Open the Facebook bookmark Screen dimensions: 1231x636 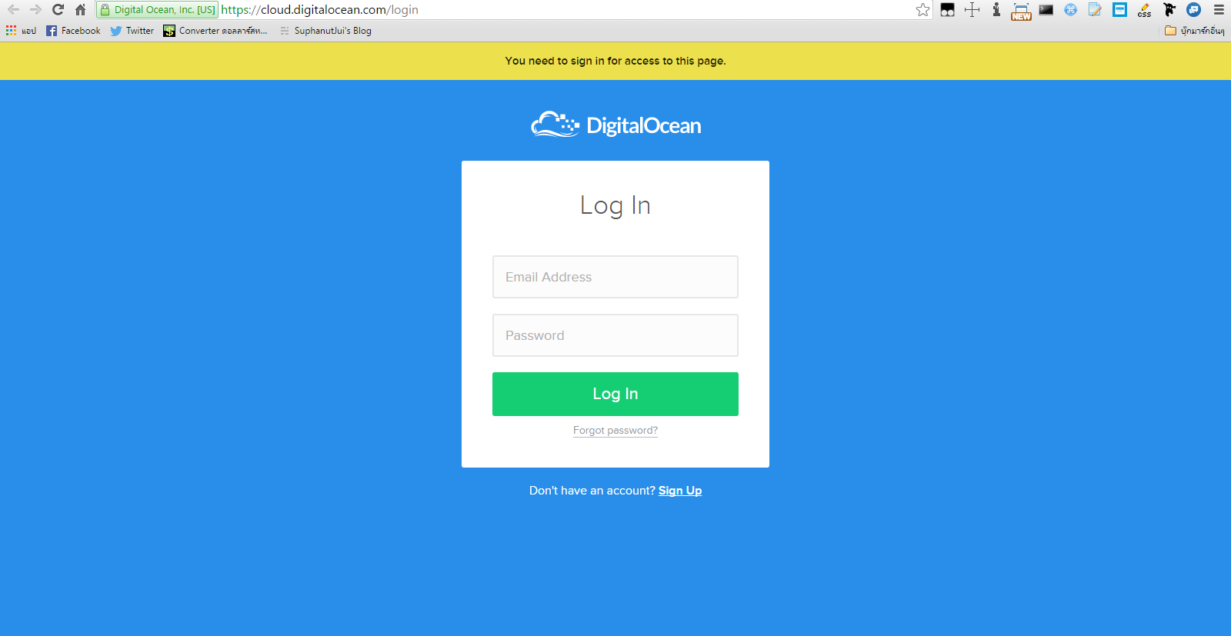pyautogui.click(x=73, y=31)
